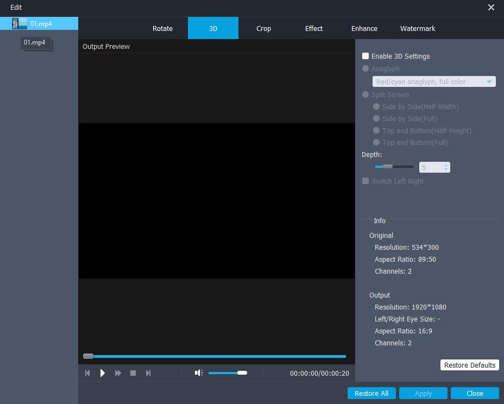Choose Top and Bottom(Half-Height) mode

point(376,130)
